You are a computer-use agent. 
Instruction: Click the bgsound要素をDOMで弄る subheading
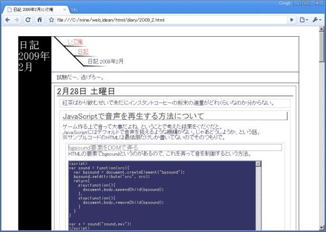pos(103,147)
